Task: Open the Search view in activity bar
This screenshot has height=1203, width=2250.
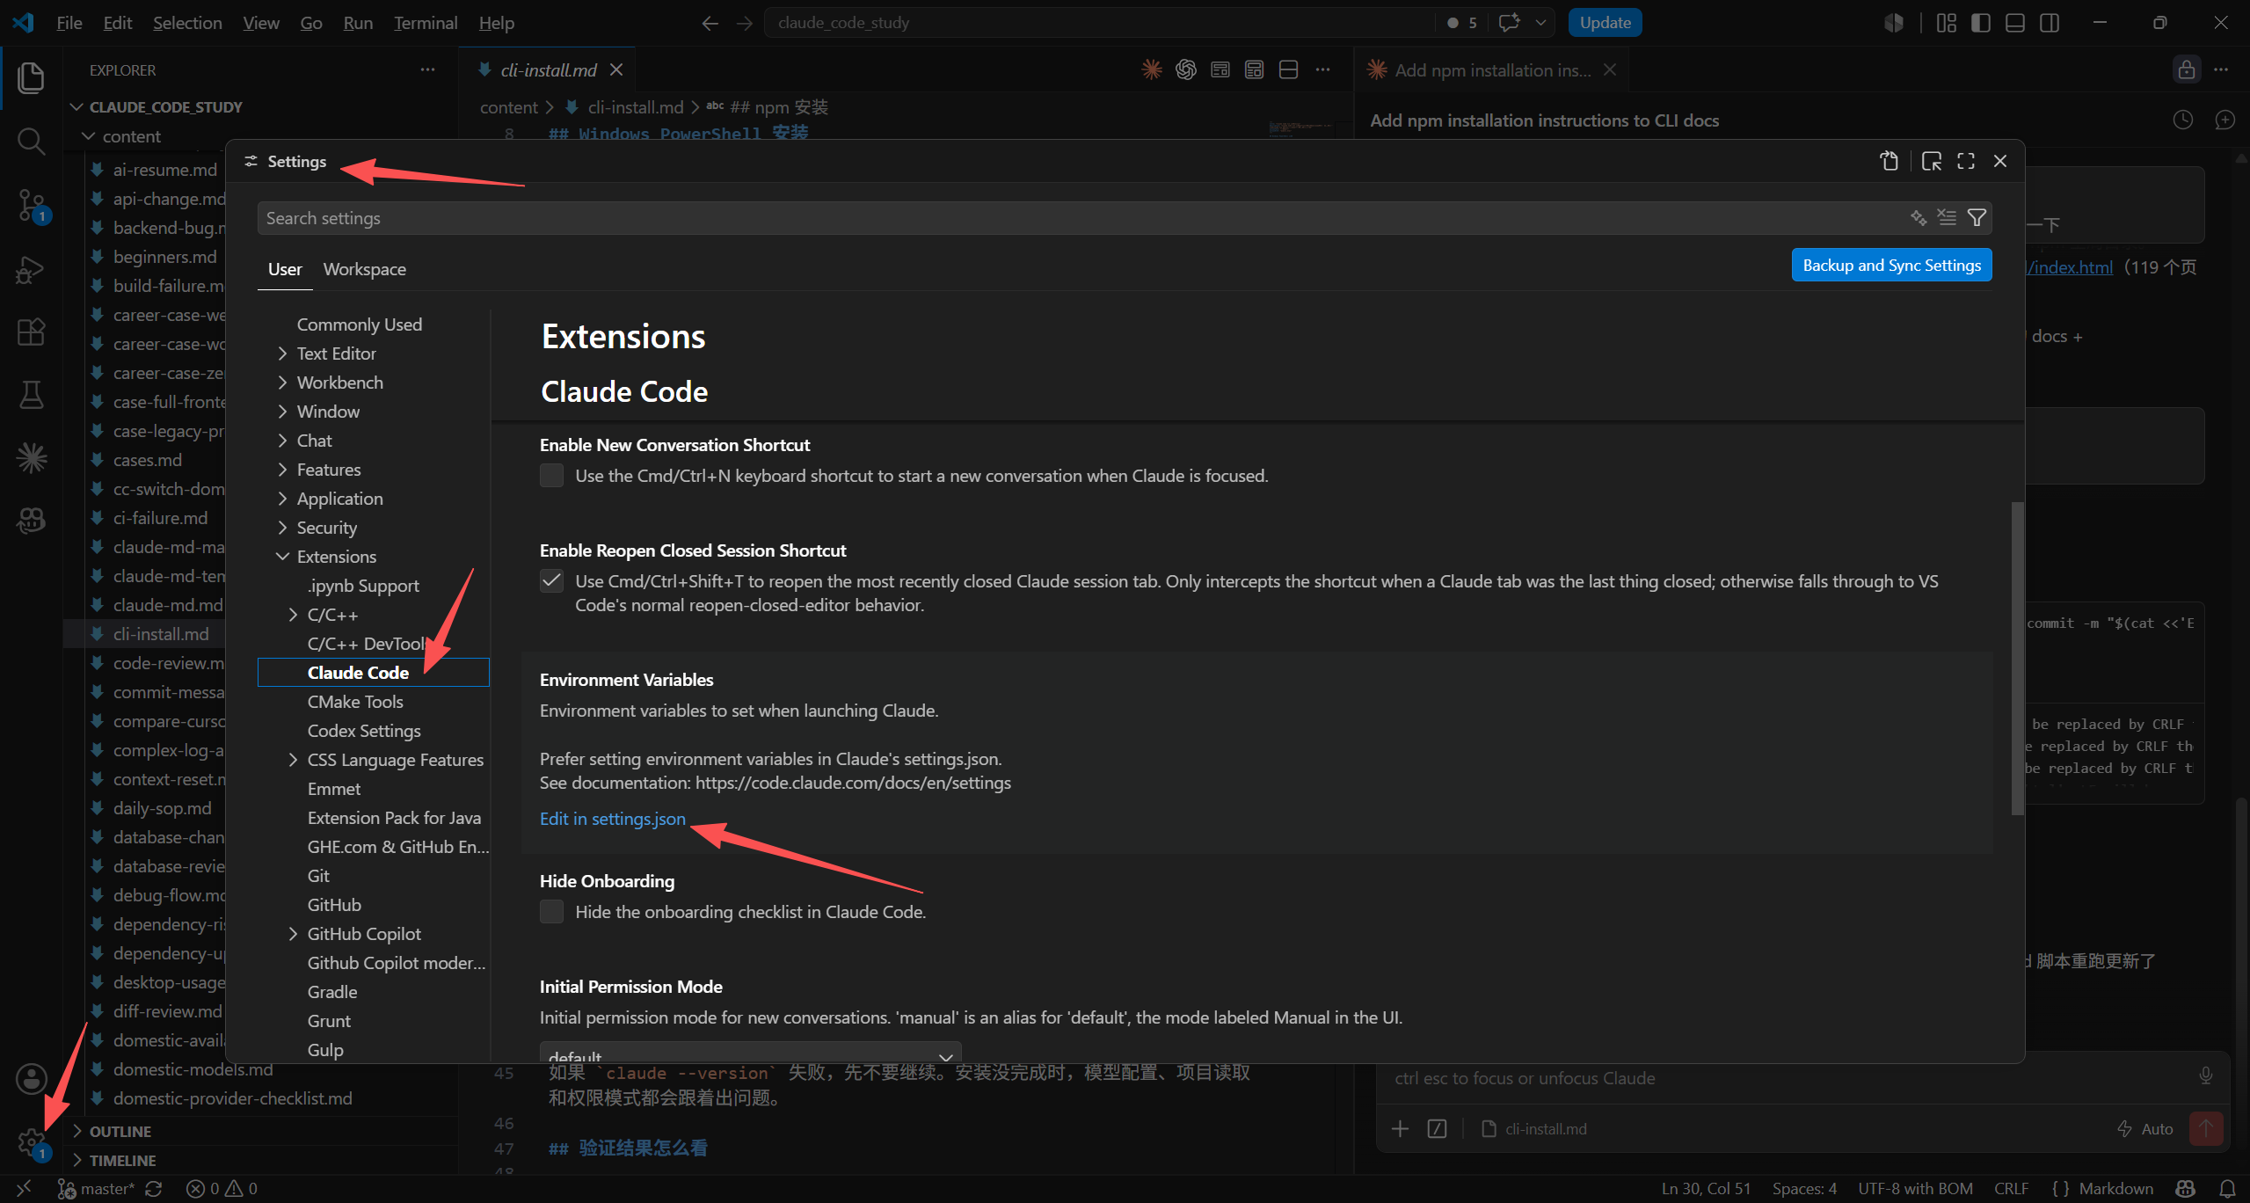Action: [31, 141]
